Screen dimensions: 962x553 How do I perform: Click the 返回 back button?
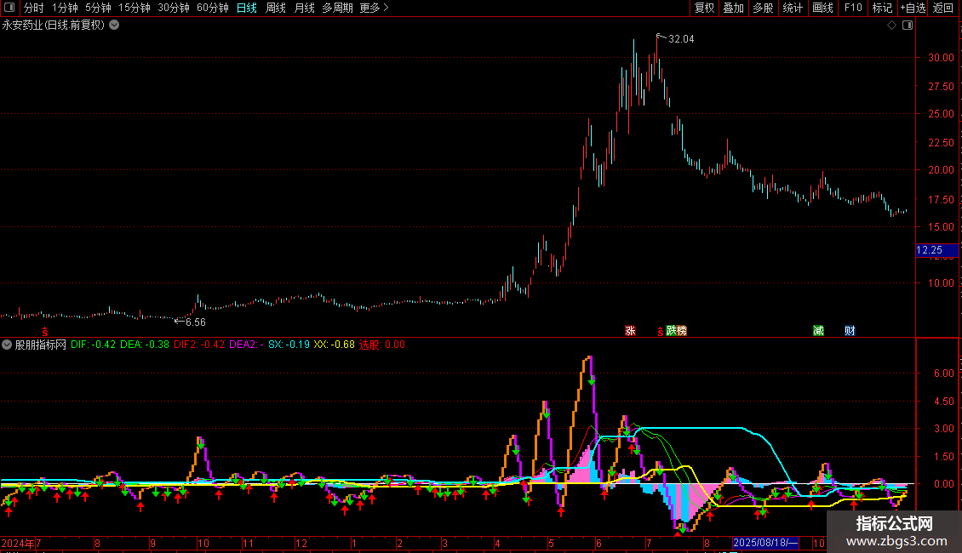(943, 8)
